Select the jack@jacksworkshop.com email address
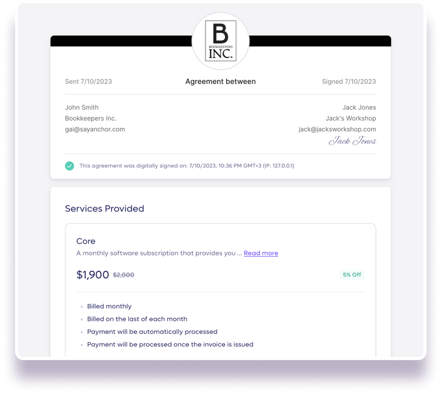 point(337,129)
